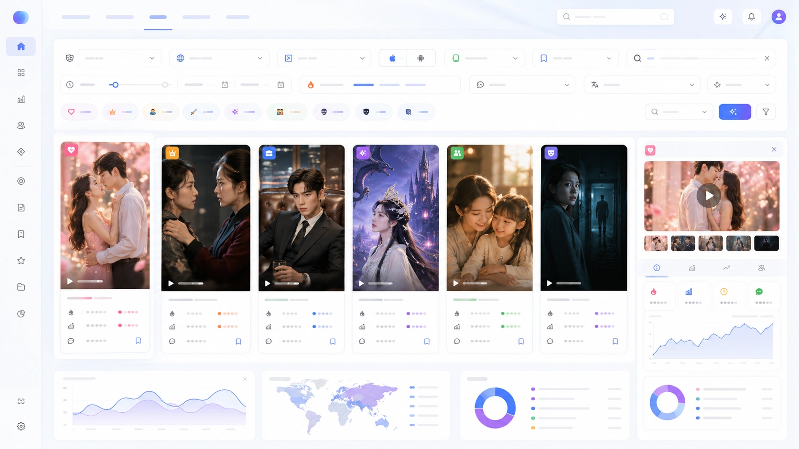Close the line chart widget at bottom left
Viewport: 799px width, 449px height.
[245, 379]
